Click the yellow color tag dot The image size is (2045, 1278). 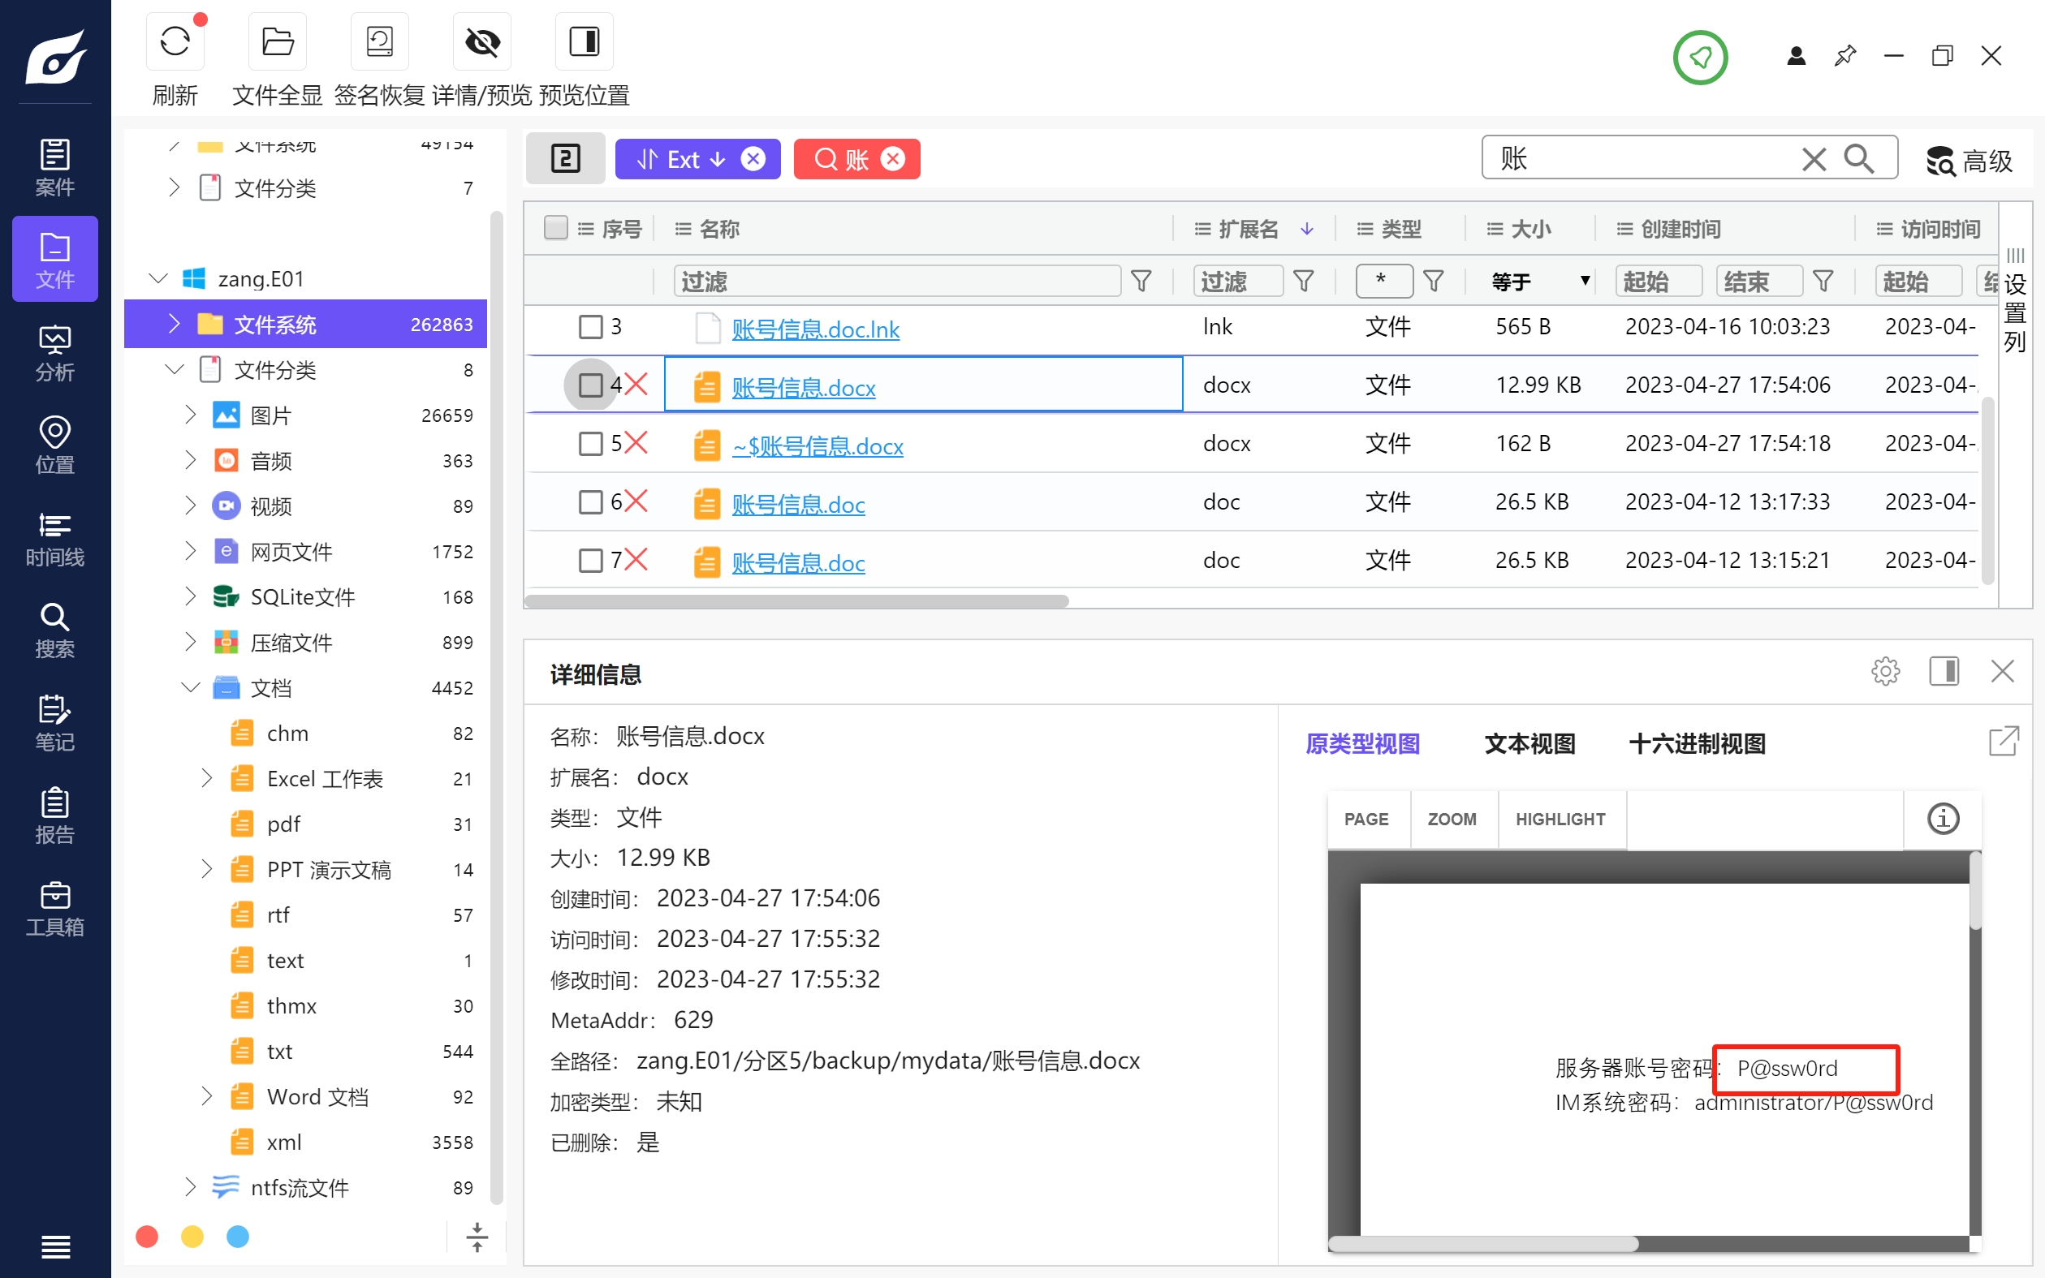coord(192,1237)
